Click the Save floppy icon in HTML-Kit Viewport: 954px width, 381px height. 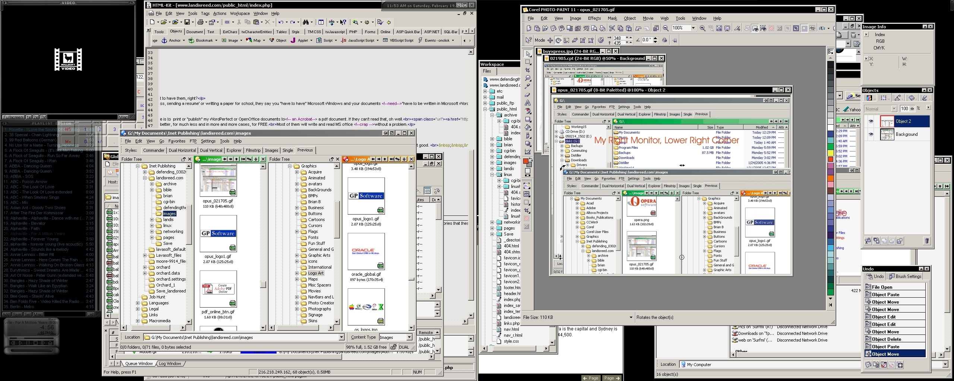pos(187,22)
